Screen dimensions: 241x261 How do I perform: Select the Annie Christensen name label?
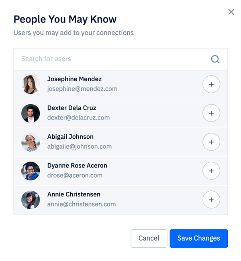(x=74, y=194)
